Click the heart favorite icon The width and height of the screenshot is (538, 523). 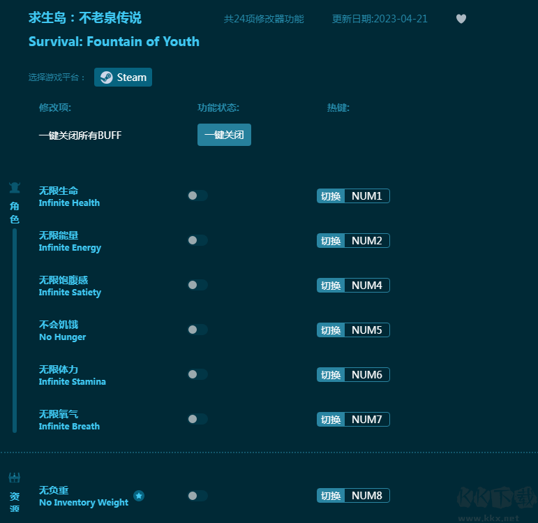point(461,19)
